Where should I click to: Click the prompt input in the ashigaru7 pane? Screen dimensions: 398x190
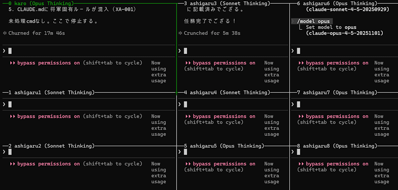pos(344,104)
